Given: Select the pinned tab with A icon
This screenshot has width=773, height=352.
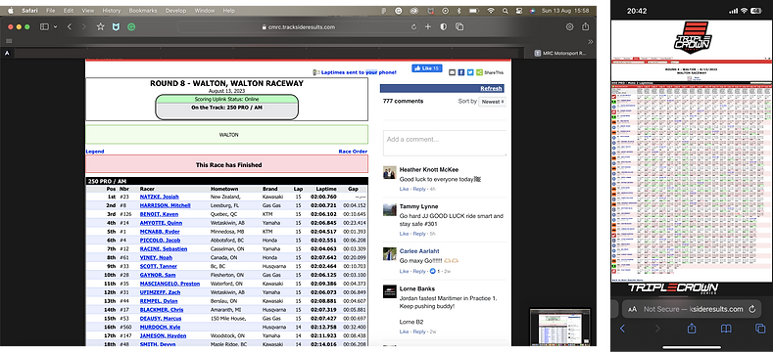Looking at the screenshot, I should point(7,53).
